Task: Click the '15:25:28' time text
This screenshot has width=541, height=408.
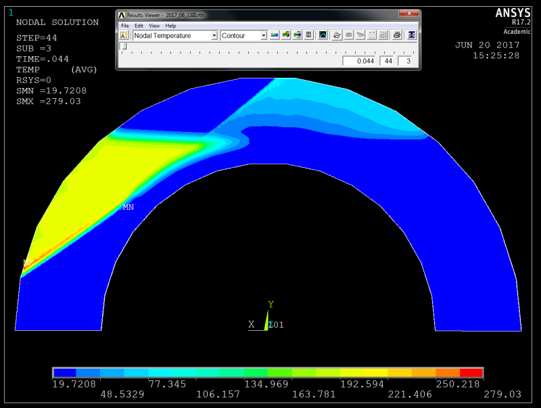Action: coord(496,55)
